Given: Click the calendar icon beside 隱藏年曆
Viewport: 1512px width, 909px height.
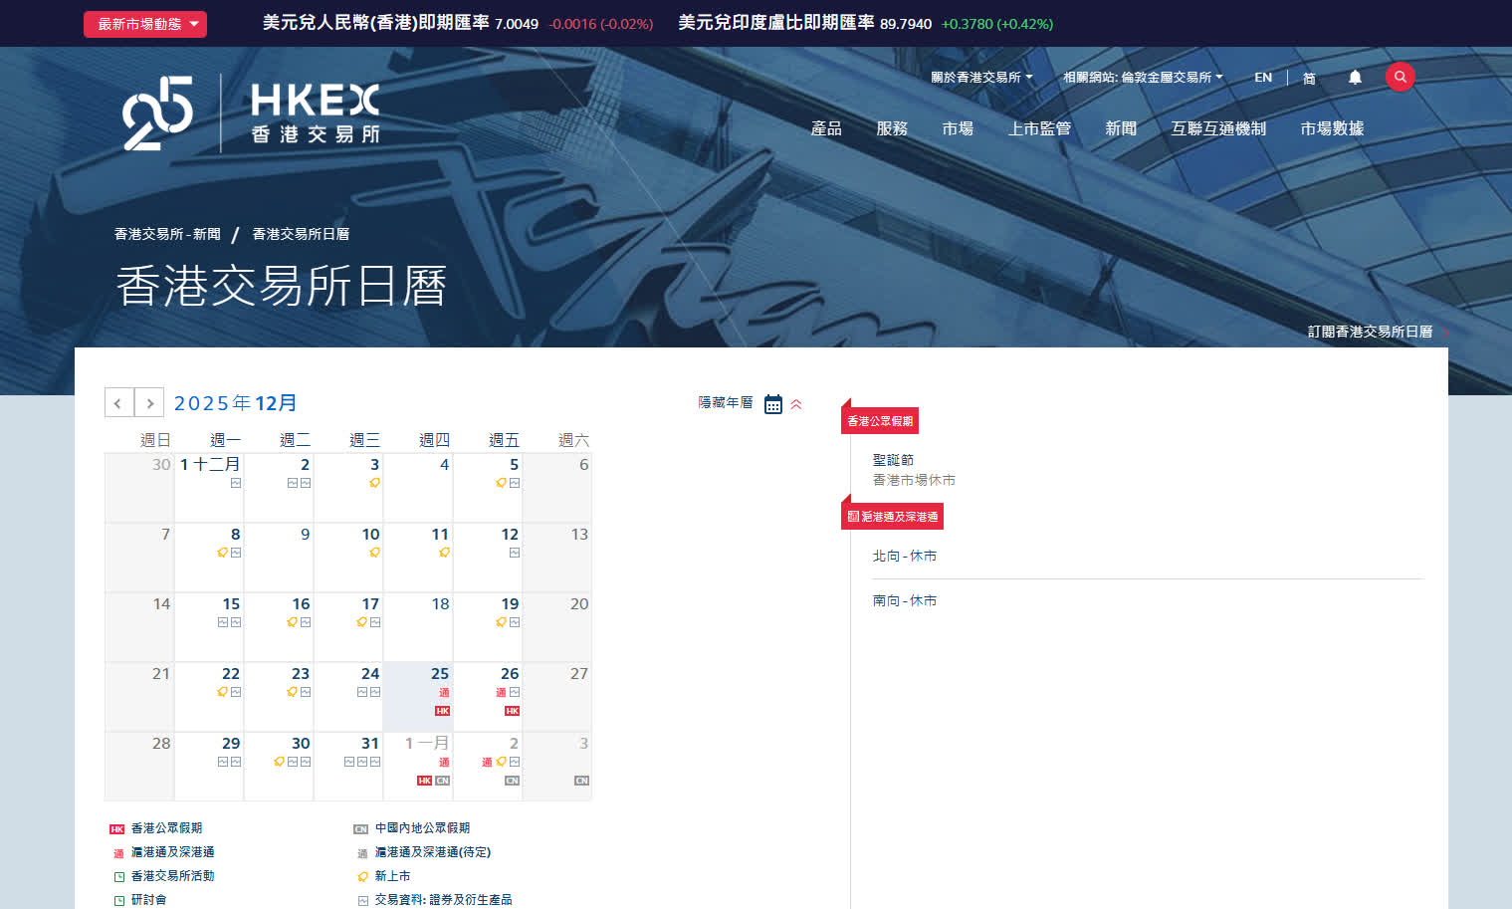Looking at the screenshot, I should coord(772,404).
